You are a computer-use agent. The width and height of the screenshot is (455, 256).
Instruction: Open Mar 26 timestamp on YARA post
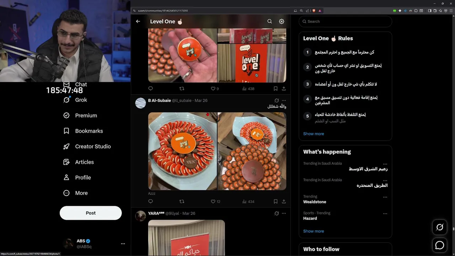(x=189, y=213)
